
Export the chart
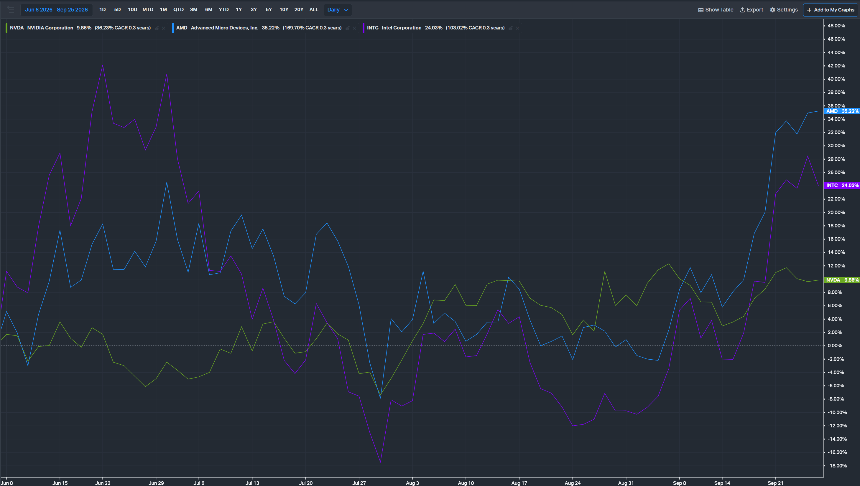[x=752, y=10]
